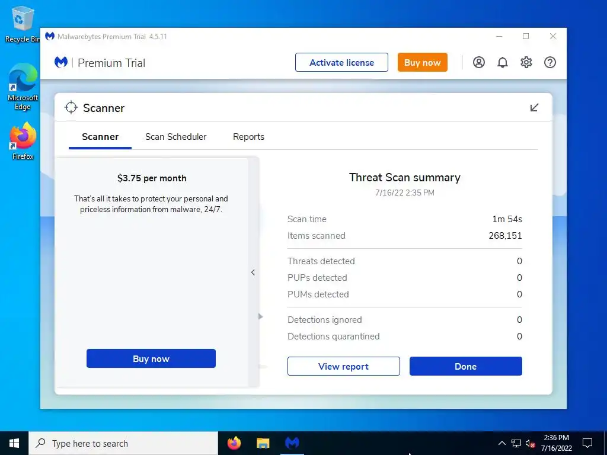Open Recycle Bin desktop icon
The width and height of the screenshot is (607, 455).
pos(23,24)
